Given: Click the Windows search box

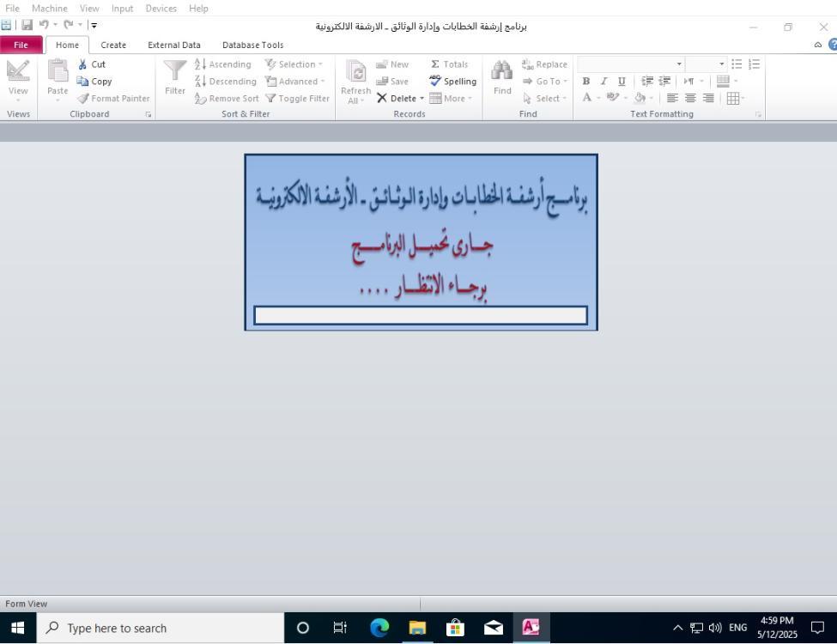Looking at the screenshot, I should (161, 628).
